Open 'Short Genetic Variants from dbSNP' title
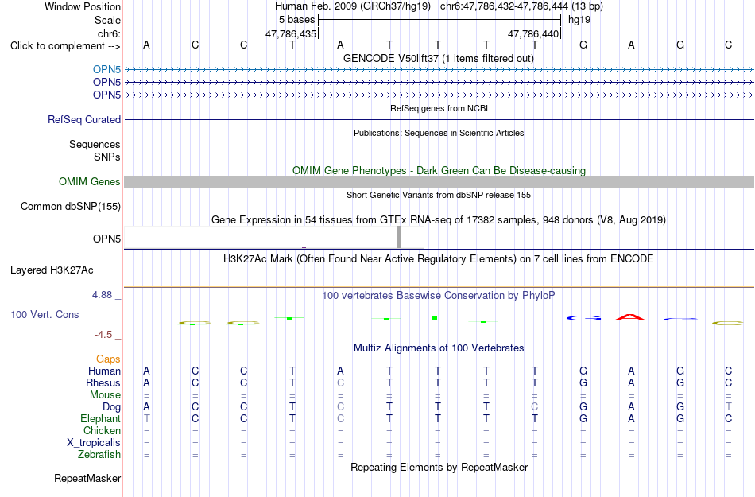 click(439, 195)
